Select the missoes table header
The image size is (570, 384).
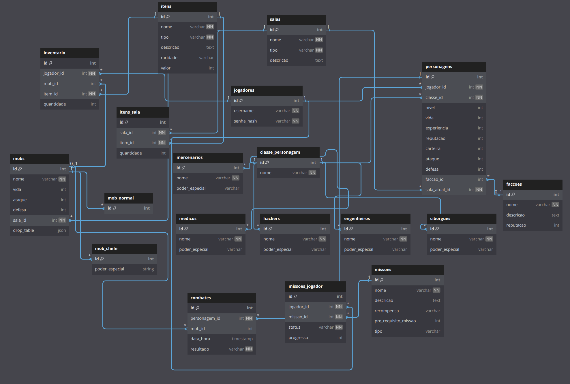(407, 270)
